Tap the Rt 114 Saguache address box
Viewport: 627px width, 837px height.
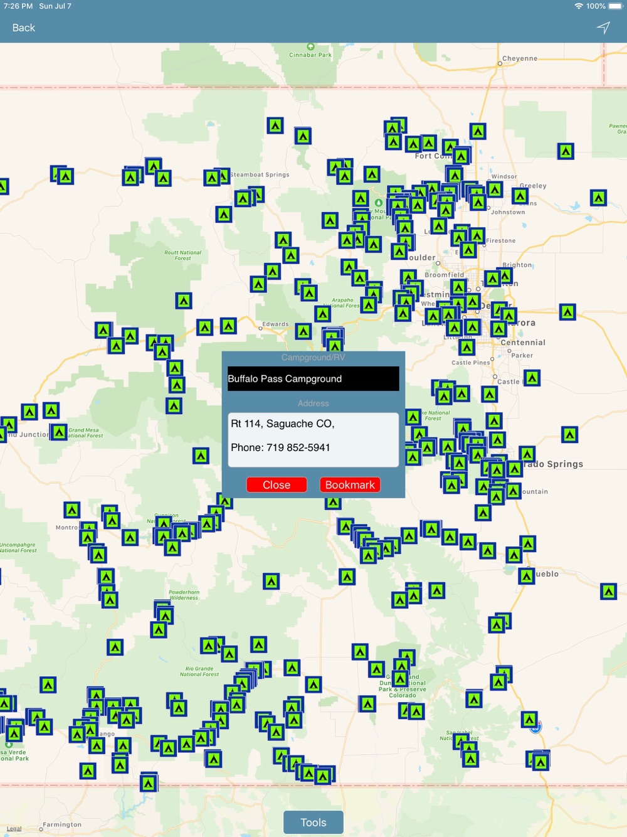coord(313,440)
